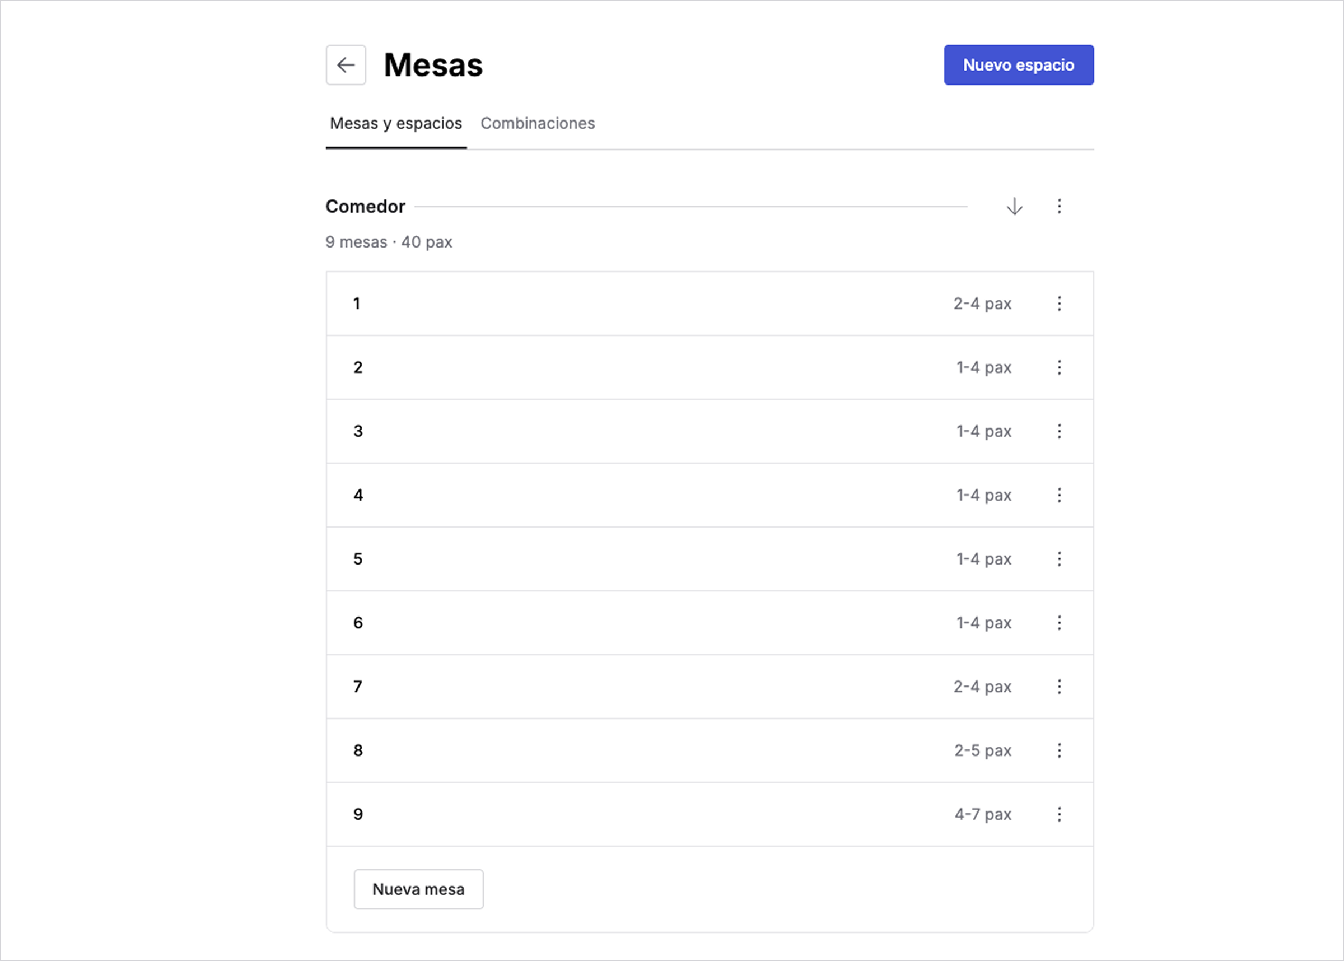Open the three-dot menu for table 6

pyautogui.click(x=1060, y=623)
